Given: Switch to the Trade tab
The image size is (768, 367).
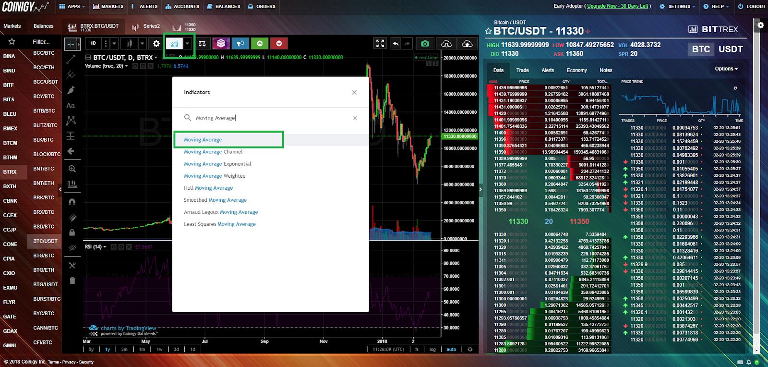Looking at the screenshot, I should 523,70.
